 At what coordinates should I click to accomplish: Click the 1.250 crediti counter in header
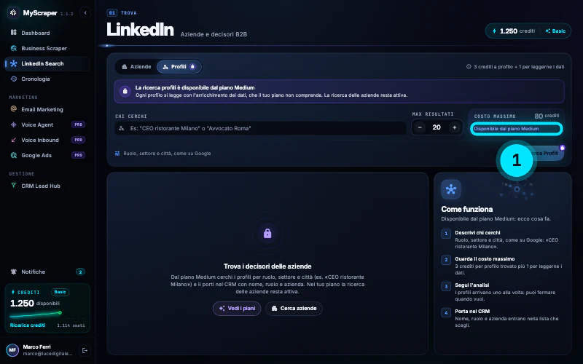pos(517,31)
